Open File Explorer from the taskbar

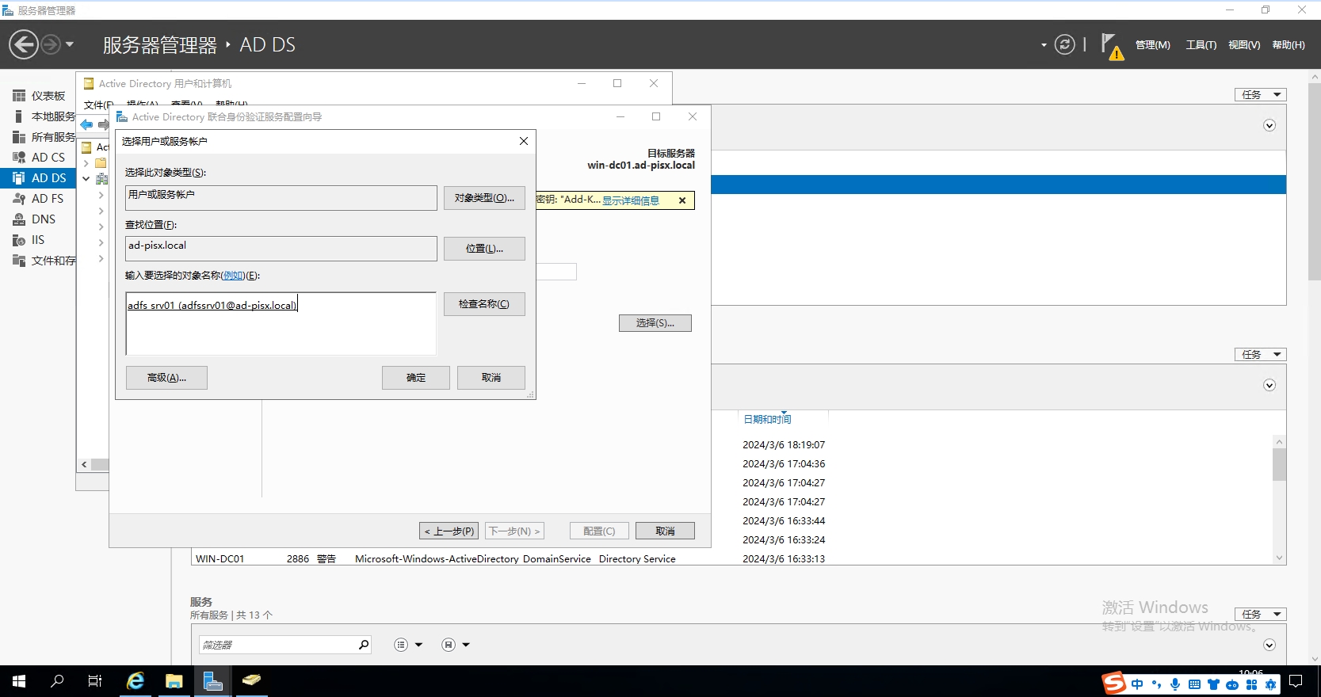[x=174, y=681]
